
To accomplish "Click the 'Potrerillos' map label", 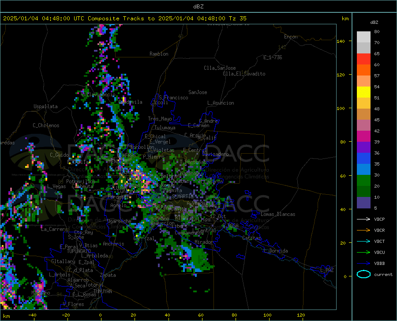I will click(x=81, y=181).
